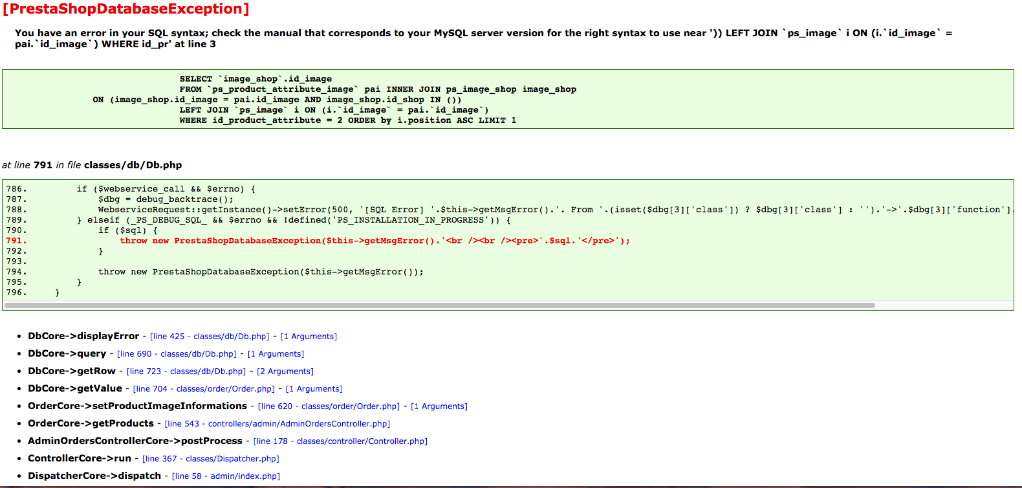Click the OrderCore->getProducts stack entry name
This screenshot has height=488, width=1022.
pyautogui.click(x=91, y=423)
